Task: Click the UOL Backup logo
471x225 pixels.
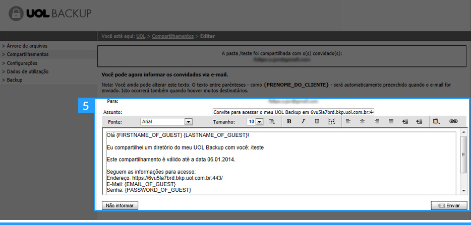Action: coord(50,14)
